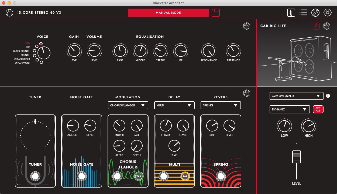The height and width of the screenshot is (194, 337).
Task: Click the Blackstar logo icon
Action: coord(9,13)
